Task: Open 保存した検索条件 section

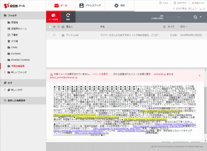Action: (23, 101)
